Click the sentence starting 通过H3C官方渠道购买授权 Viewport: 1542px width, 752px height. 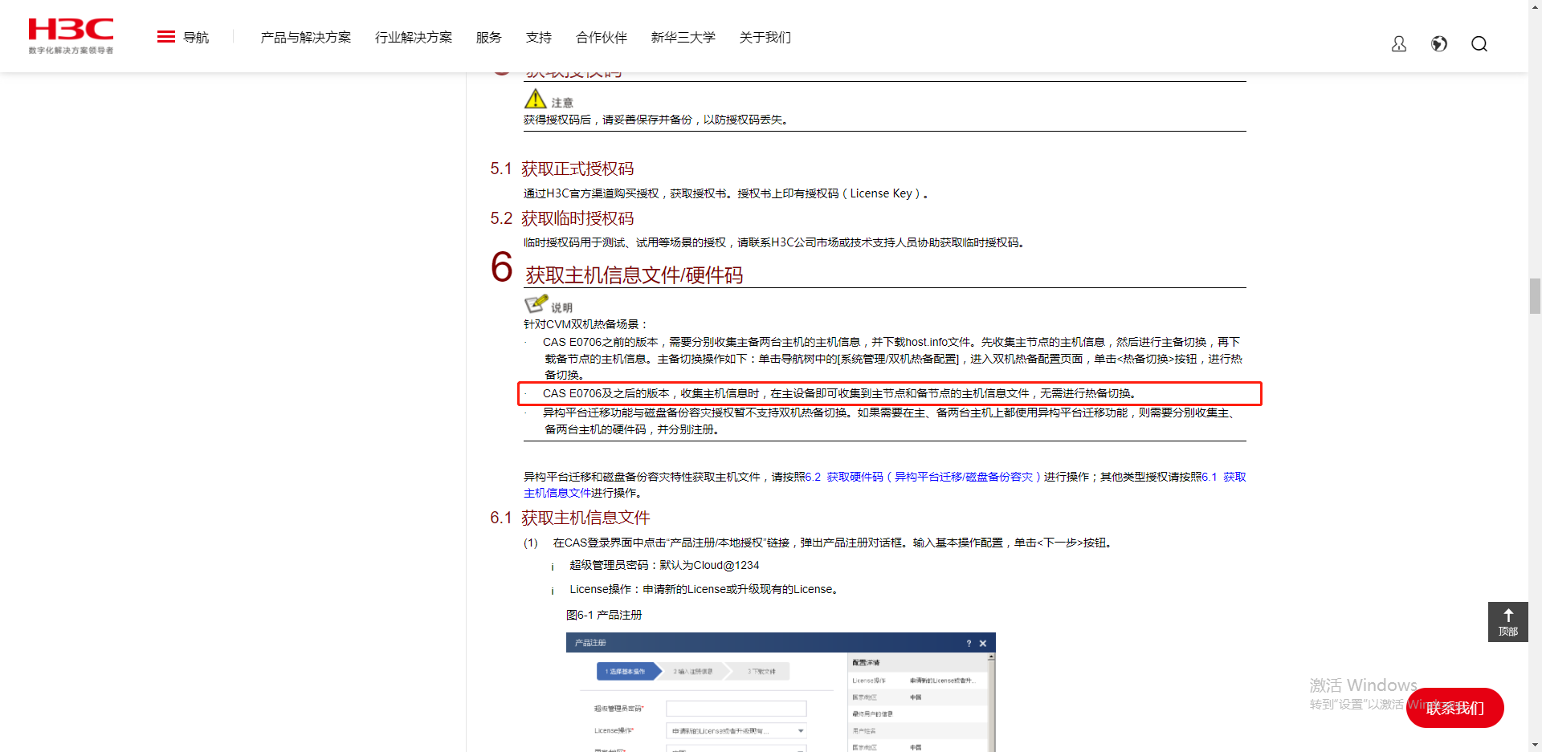tap(727, 193)
